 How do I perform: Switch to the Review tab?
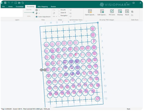tap(53, 7)
